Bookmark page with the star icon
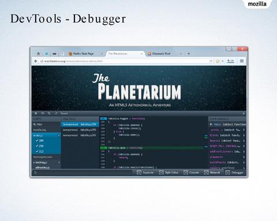 (218, 61)
